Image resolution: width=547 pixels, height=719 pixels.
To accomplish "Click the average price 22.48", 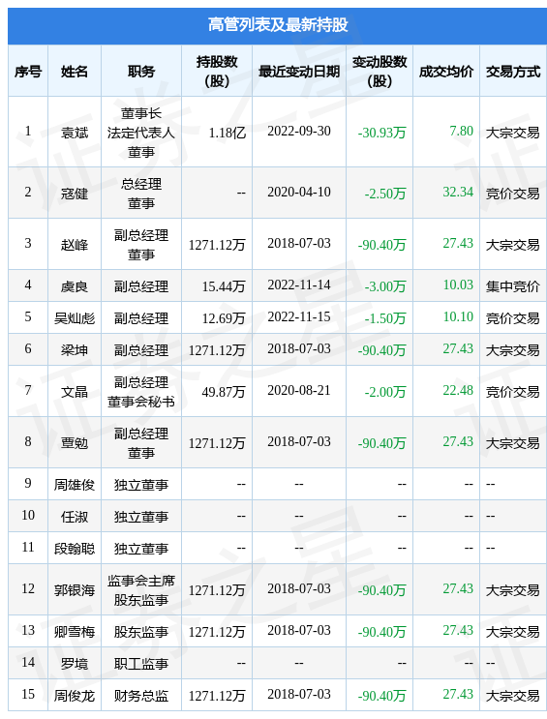I will pyautogui.click(x=458, y=390).
